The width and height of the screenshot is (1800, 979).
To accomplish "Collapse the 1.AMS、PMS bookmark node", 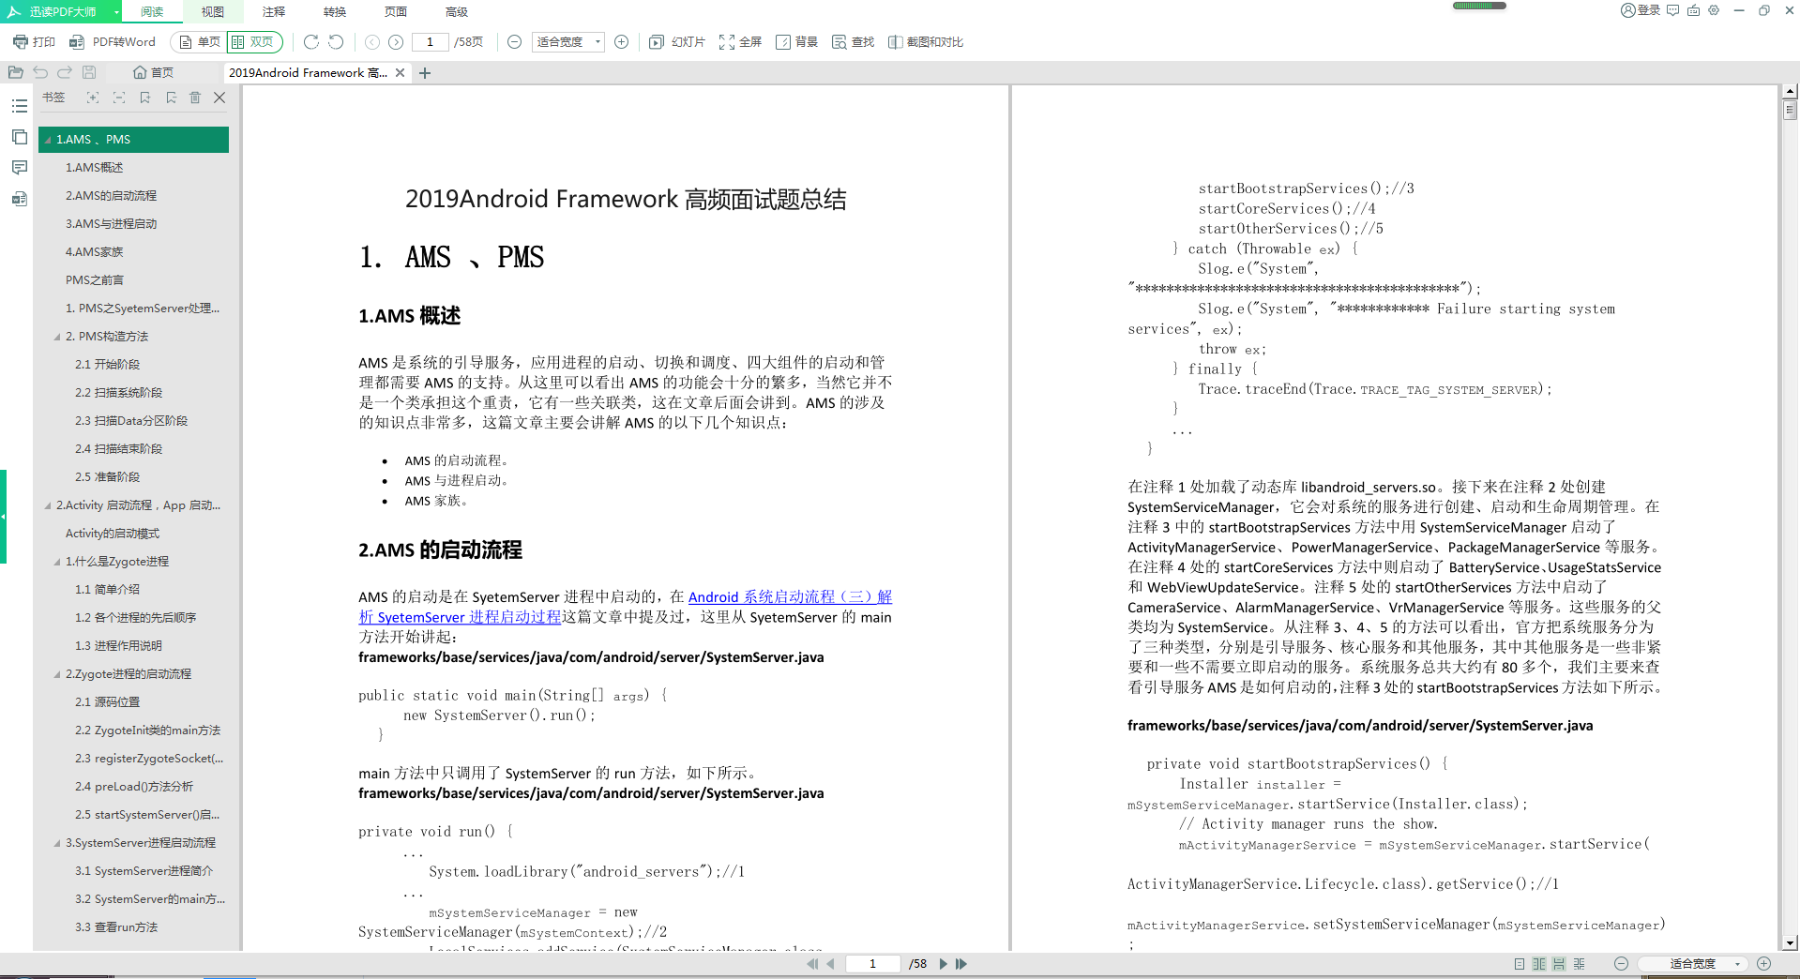I will pos(48,140).
